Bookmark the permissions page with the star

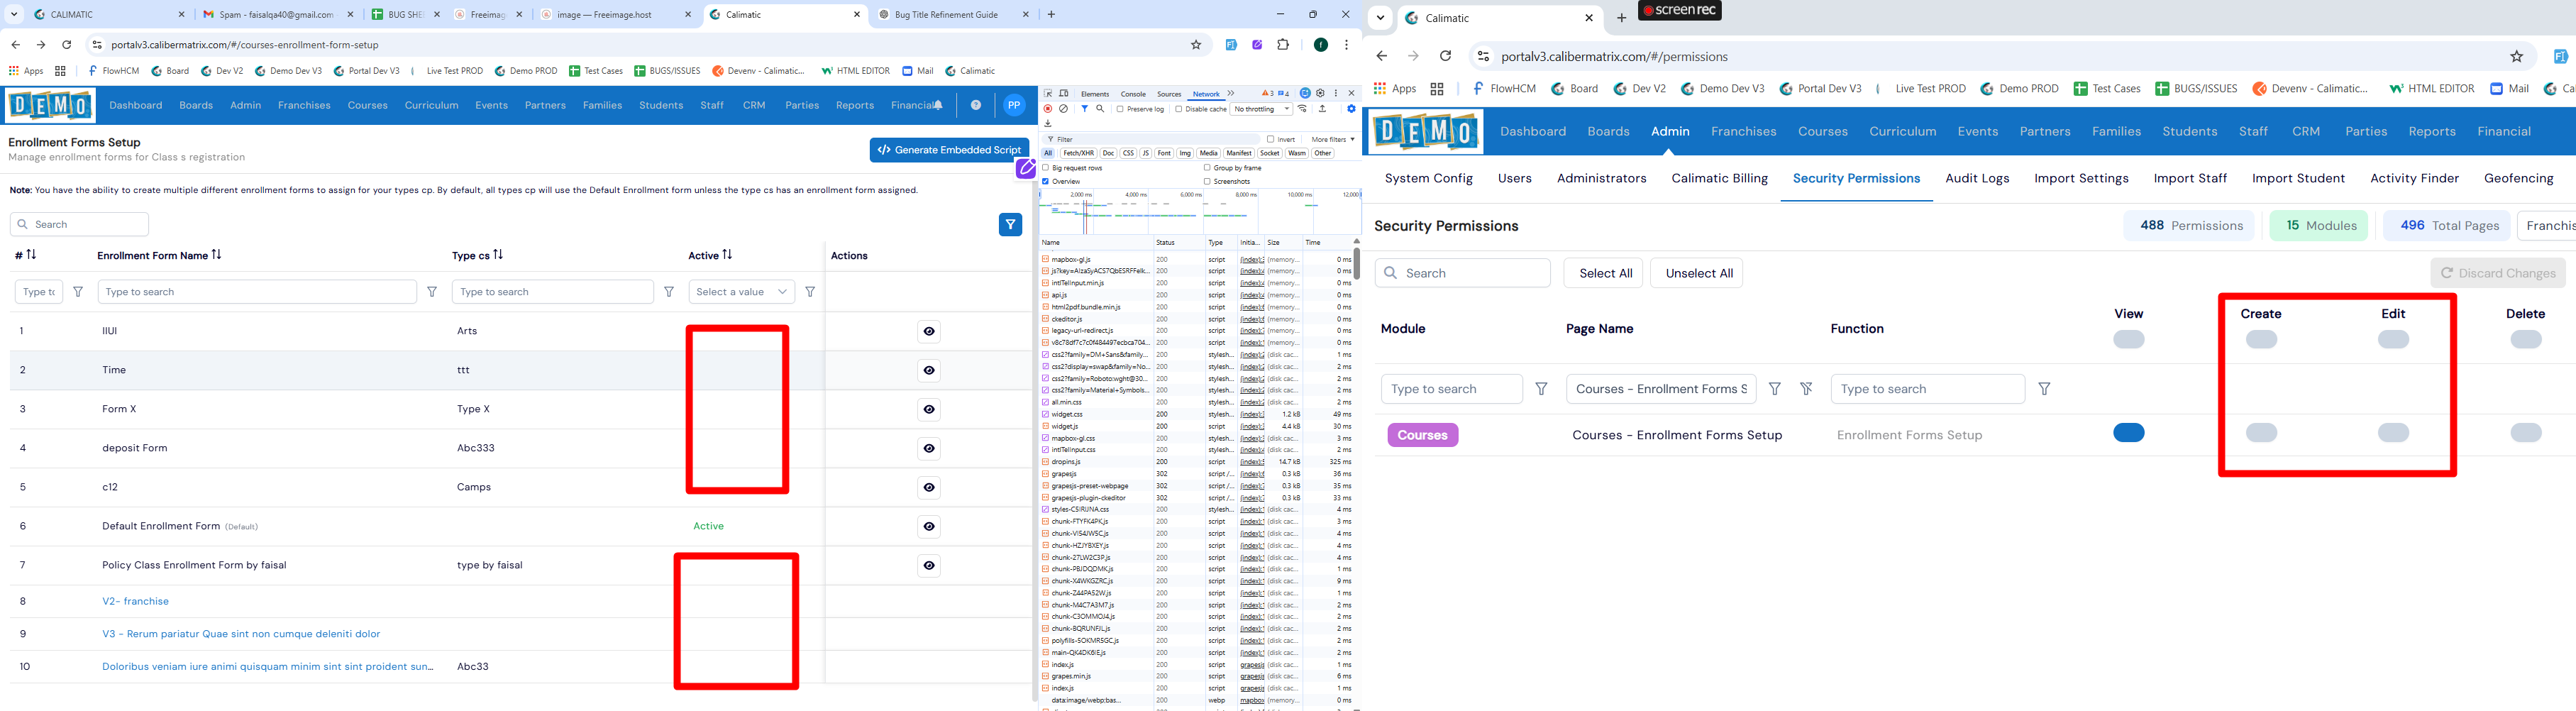(x=2517, y=57)
